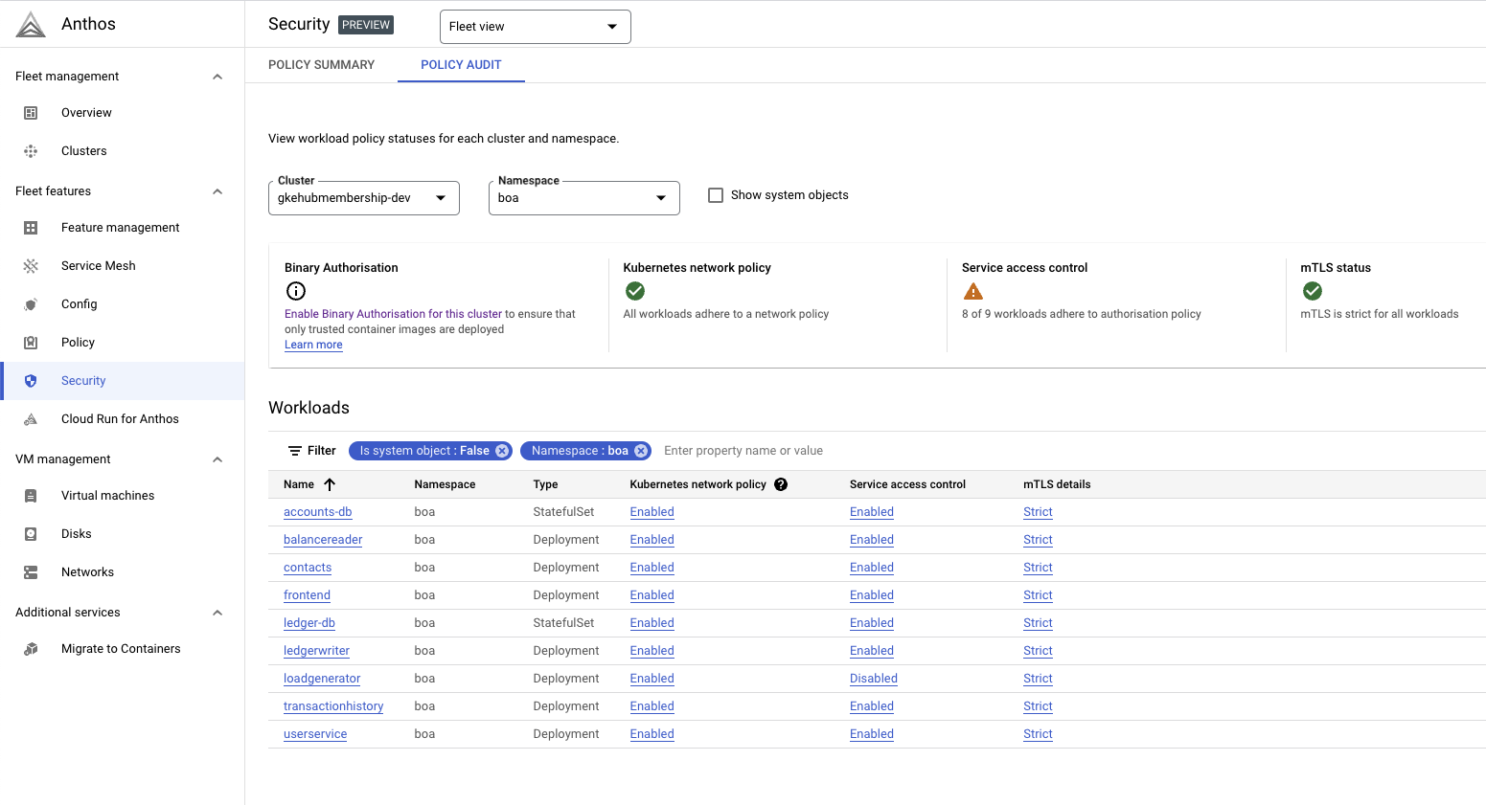Open the Cluster dropdown showing gkehubmembership-dev
1486x805 pixels.
pos(363,197)
